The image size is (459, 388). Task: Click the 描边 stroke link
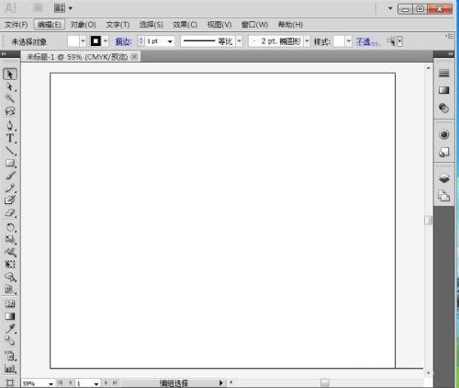(123, 41)
